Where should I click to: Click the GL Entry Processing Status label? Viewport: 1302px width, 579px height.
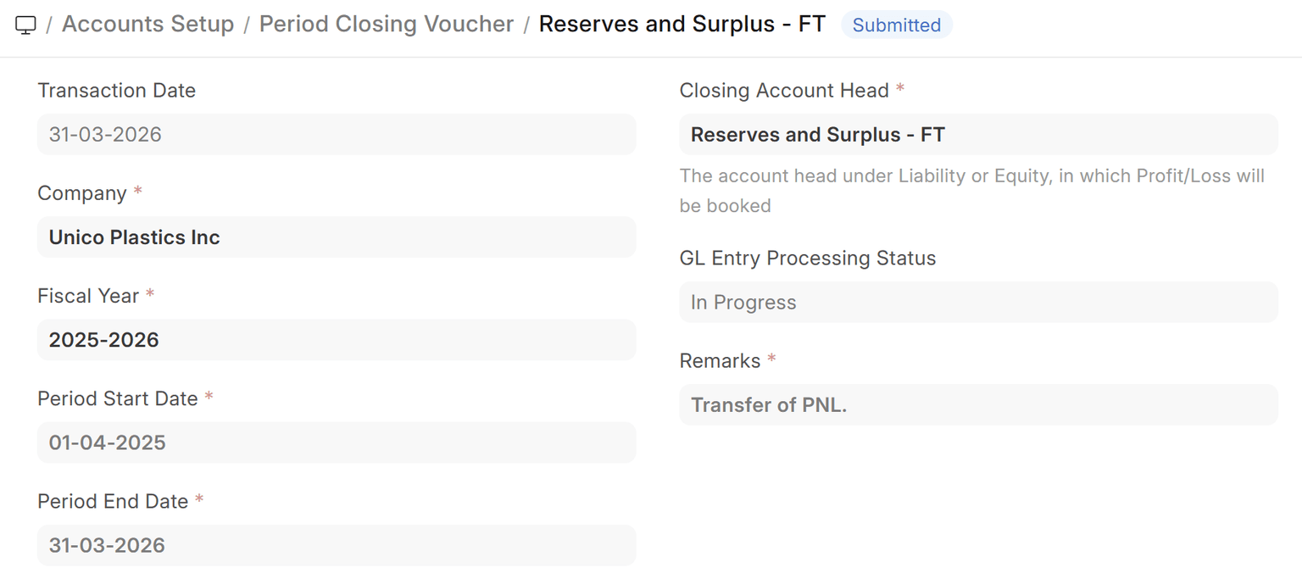tap(808, 259)
